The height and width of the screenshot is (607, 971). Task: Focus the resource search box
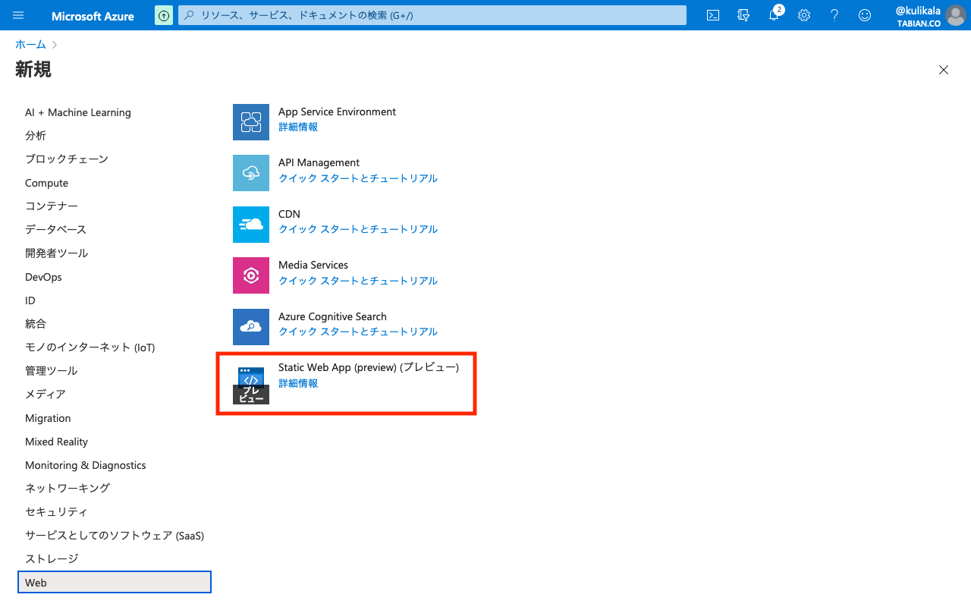click(x=432, y=15)
